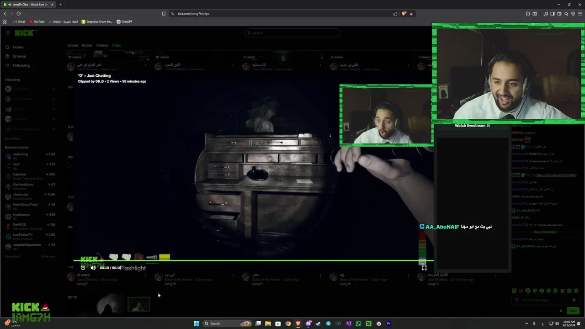Open Premiere Pro from the taskbar
This screenshot has width=585, height=329.
click(388, 324)
